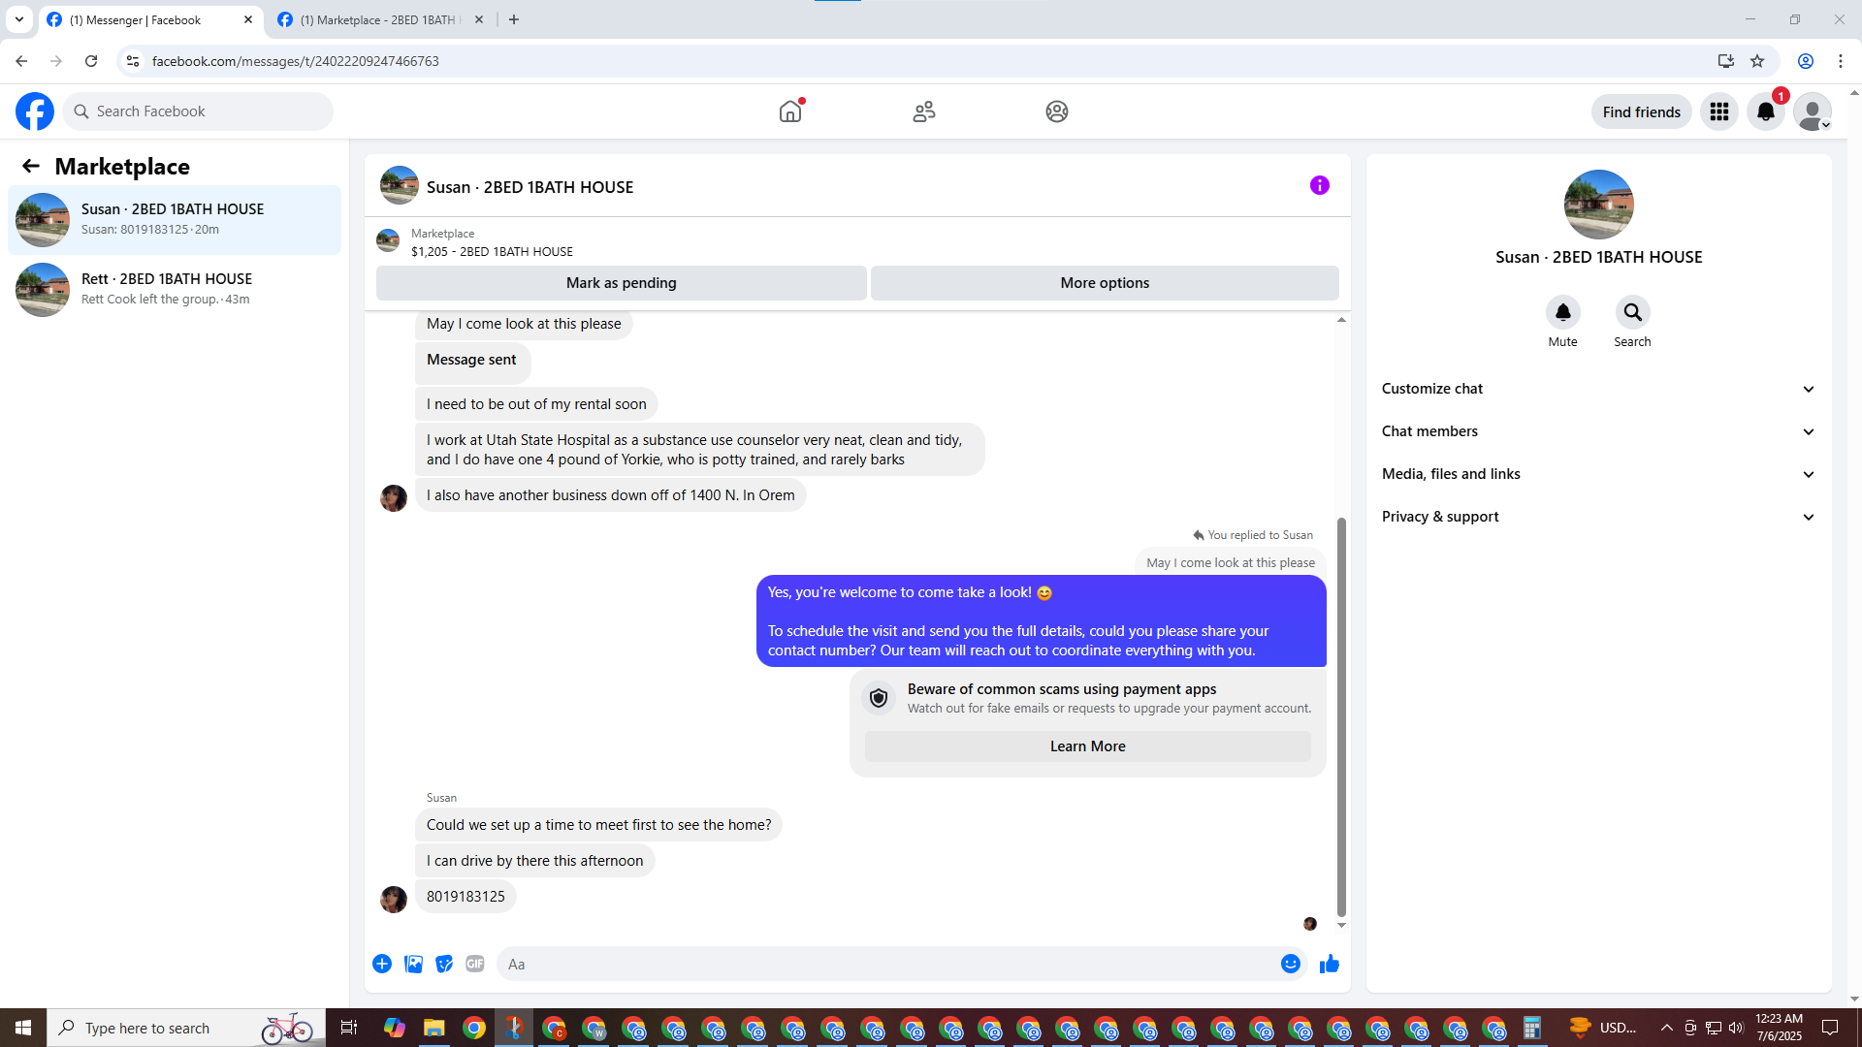Open the Rett 2BED 1BATH HOUSE conversation
This screenshot has height=1047, width=1862.
pos(175,289)
